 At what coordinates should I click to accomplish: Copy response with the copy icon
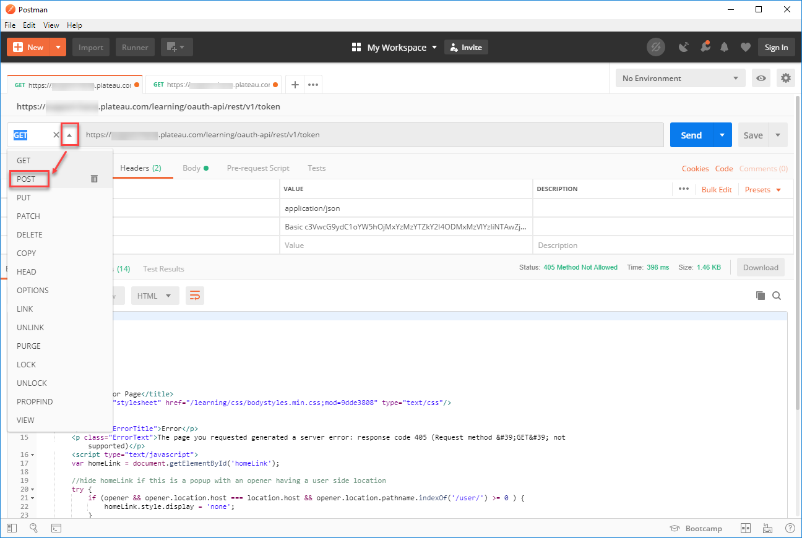pos(761,296)
